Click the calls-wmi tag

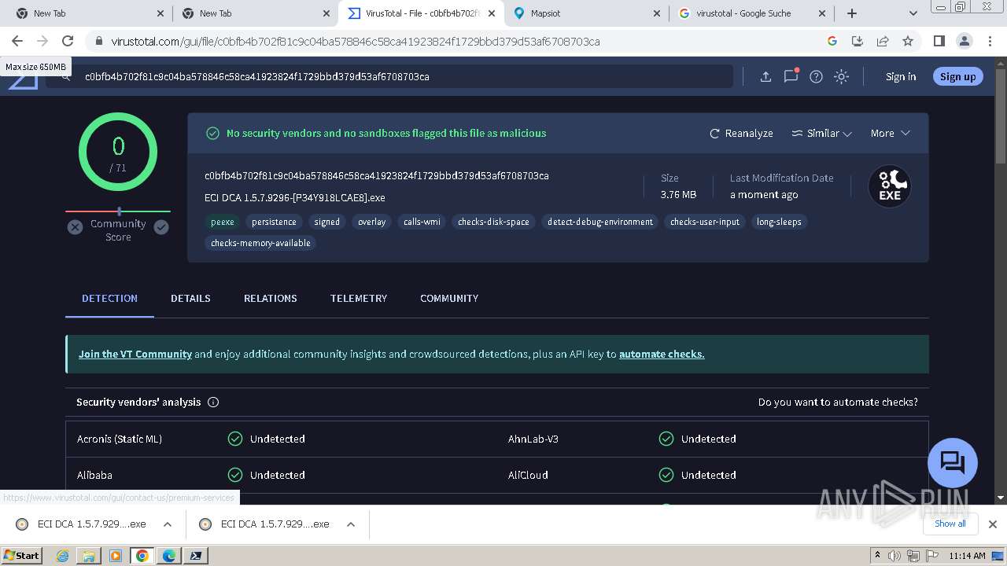[x=422, y=222]
